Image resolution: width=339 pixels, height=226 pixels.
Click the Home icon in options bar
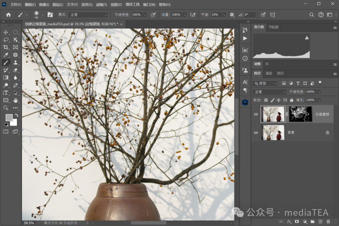8,15
